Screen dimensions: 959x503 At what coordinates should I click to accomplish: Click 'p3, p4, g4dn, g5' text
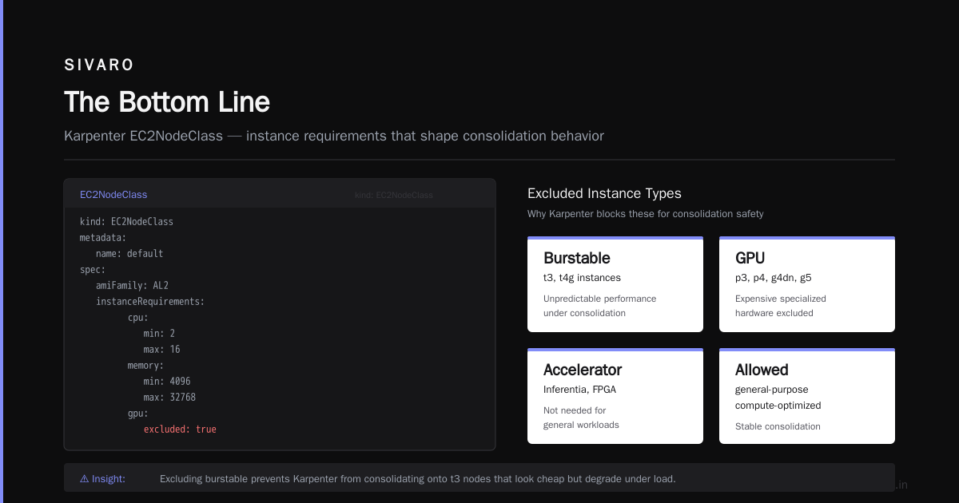(774, 278)
